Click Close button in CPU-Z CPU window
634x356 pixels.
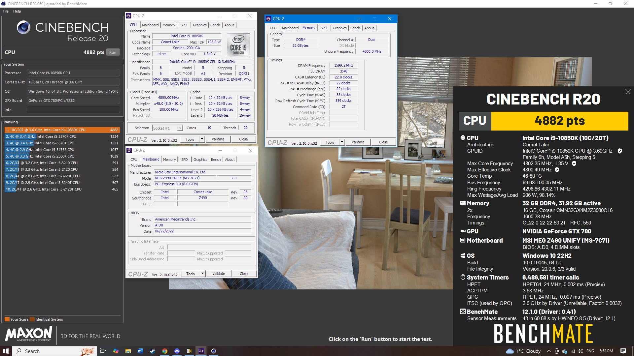pyautogui.click(x=243, y=139)
